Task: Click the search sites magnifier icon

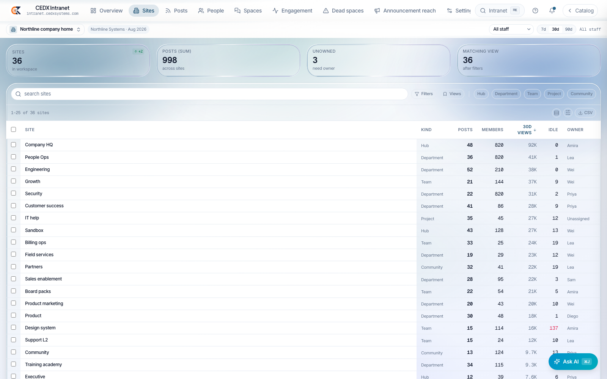Action: point(18,94)
